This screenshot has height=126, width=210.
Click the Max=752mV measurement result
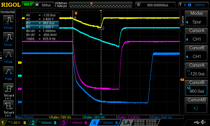coord(33,117)
